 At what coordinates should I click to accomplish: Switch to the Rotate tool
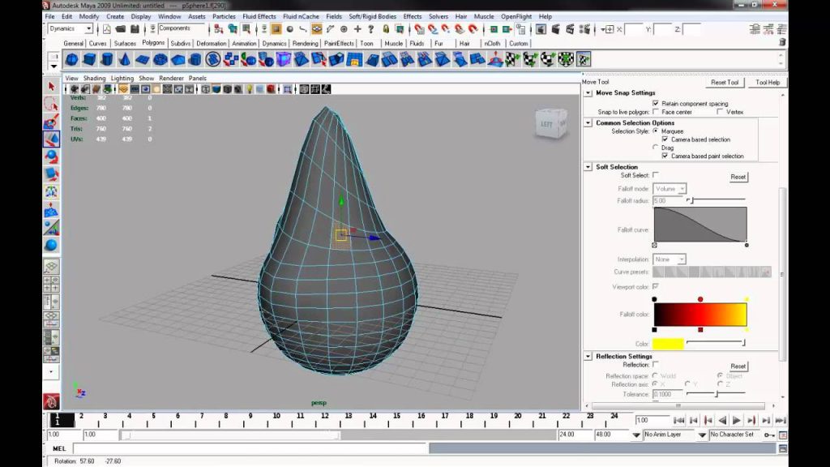(x=51, y=156)
